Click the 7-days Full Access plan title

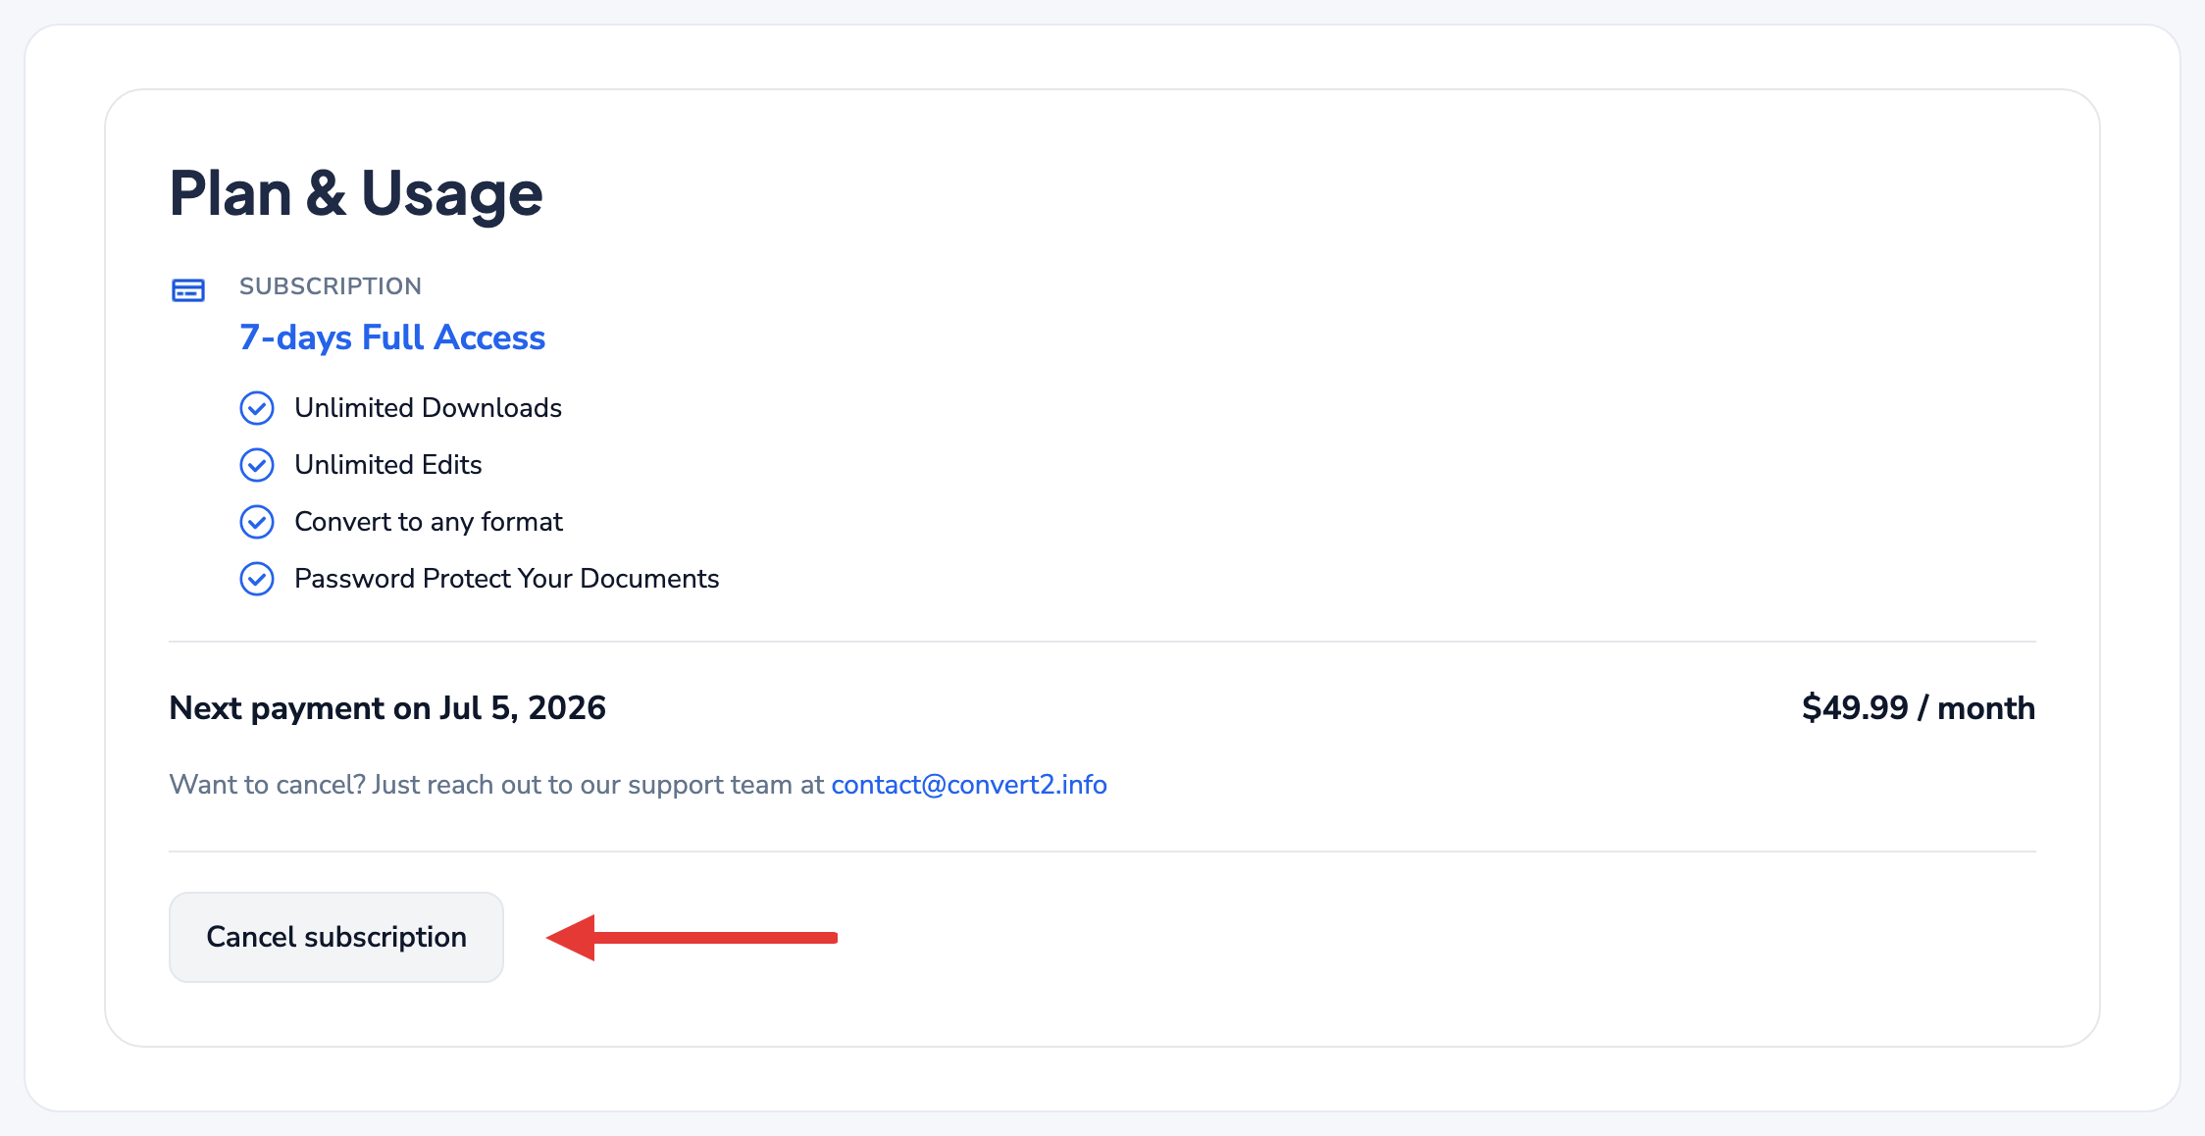[392, 337]
